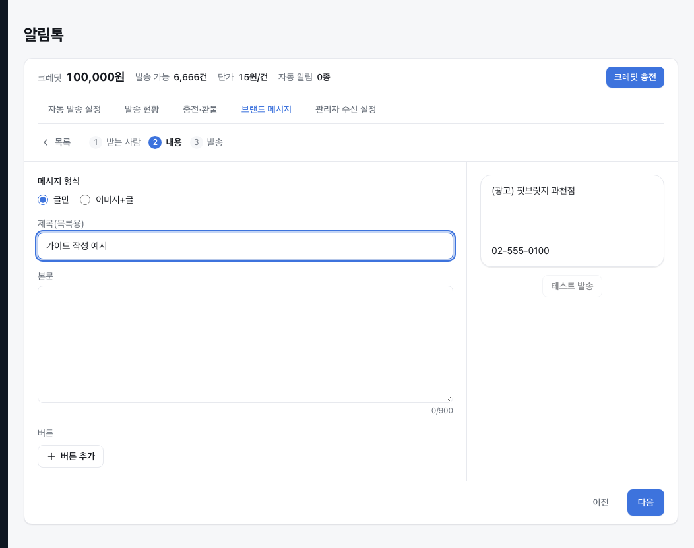Viewport: 694px width, 548px height.
Task: Select step 2 내용
Action: coord(165,142)
